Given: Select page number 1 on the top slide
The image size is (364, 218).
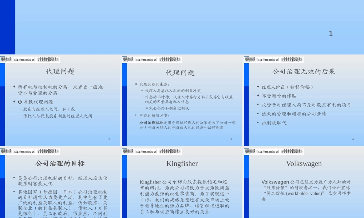Looking at the screenshot, I should 331,34.
